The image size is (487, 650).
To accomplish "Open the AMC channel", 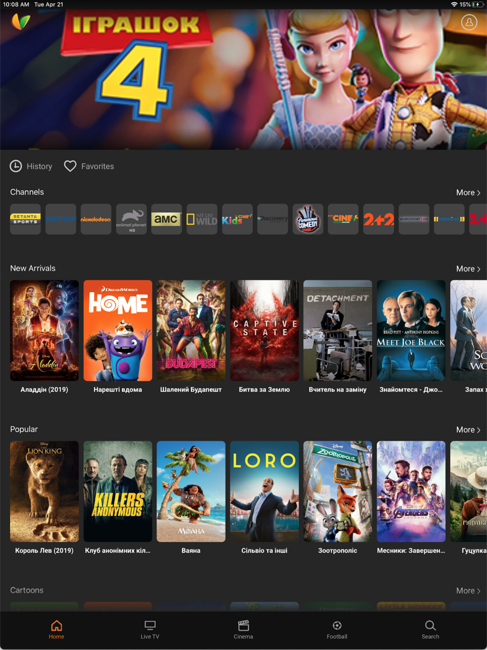I will click(x=167, y=219).
